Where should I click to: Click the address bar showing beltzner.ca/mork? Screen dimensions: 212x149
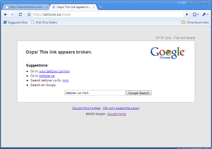point(108,15)
